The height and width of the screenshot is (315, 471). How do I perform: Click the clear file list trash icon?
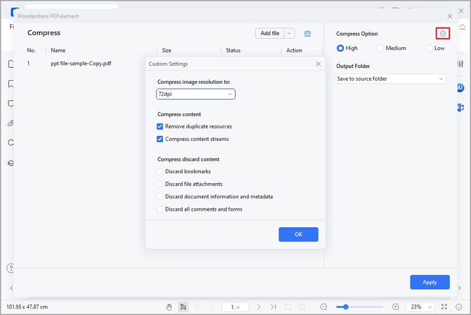tap(307, 34)
